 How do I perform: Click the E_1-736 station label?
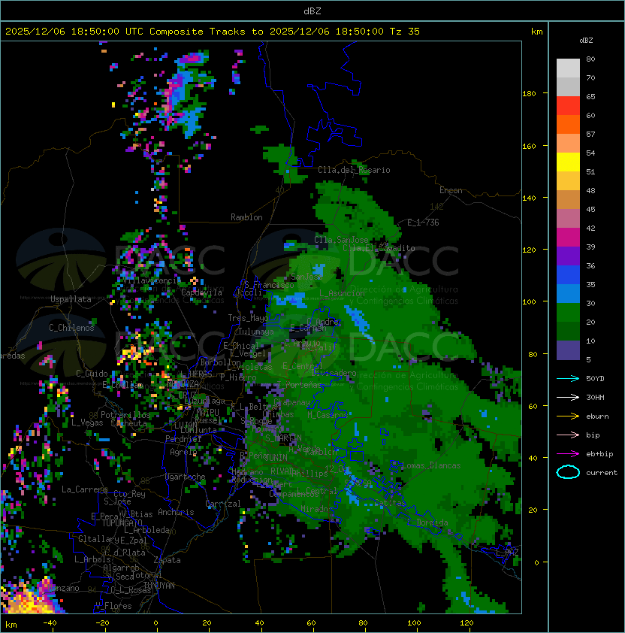tap(423, 223)
